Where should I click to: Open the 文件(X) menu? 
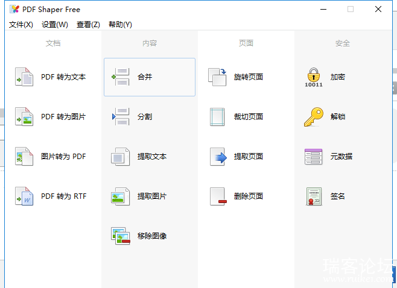(x=21, y=25)
